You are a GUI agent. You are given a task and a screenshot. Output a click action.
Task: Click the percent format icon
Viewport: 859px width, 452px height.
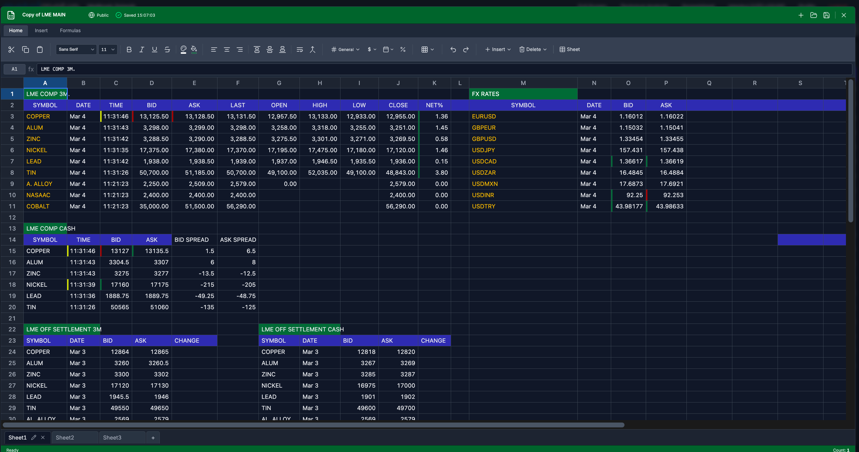click(x=403, y=50)
